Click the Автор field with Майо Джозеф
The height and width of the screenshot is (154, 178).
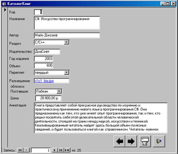[67, 35]
